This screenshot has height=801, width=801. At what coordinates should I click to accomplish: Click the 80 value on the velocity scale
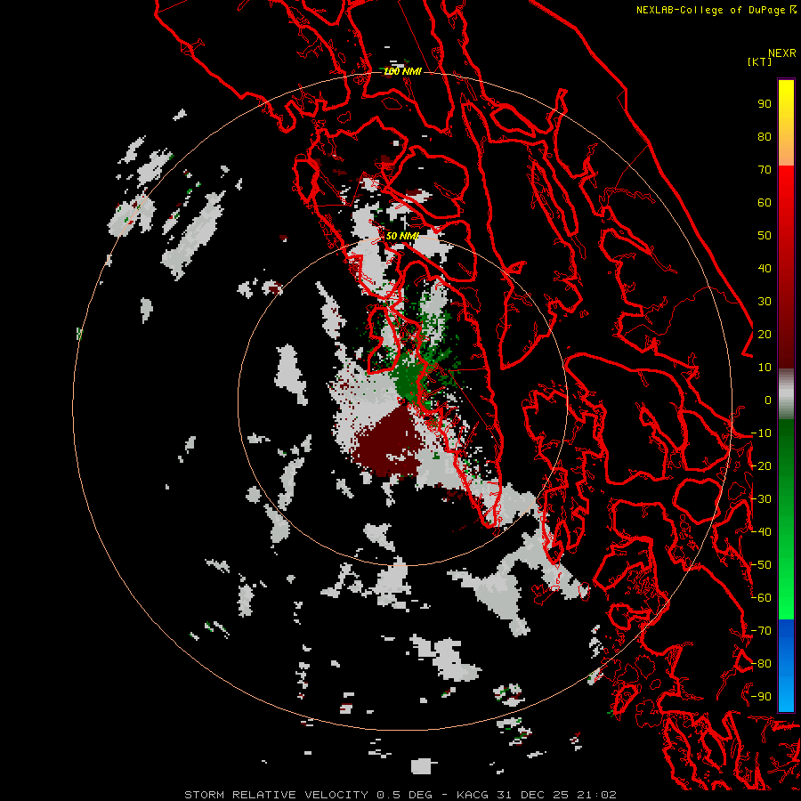click(x=765, y=137)
